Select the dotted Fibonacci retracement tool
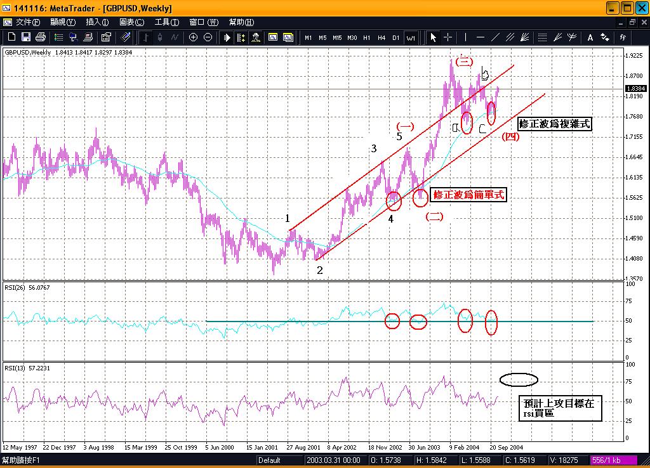650x468 pixels. [x=542, y=37]
